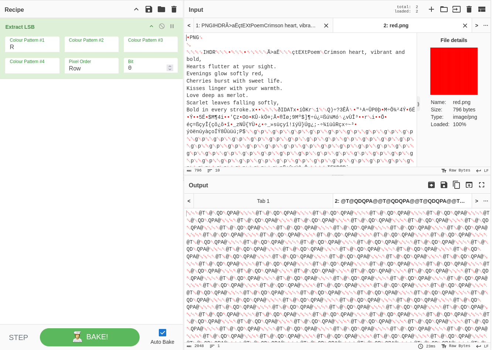Collapse the Extract LSB operation
Image resolution: width=492 pixels, height=350 pixels.
coord(151,26)
